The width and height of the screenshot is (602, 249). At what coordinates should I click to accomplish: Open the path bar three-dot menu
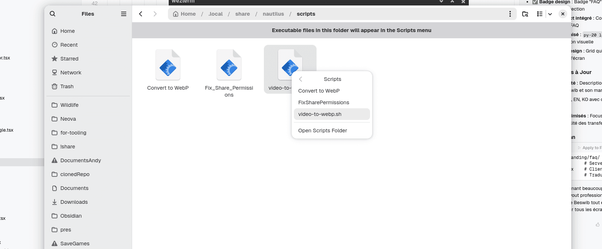(x=510, y=14)
